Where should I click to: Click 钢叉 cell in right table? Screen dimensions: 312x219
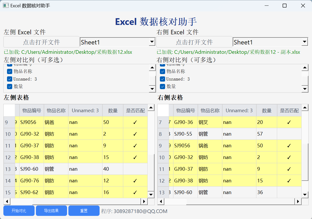point(210,122)
